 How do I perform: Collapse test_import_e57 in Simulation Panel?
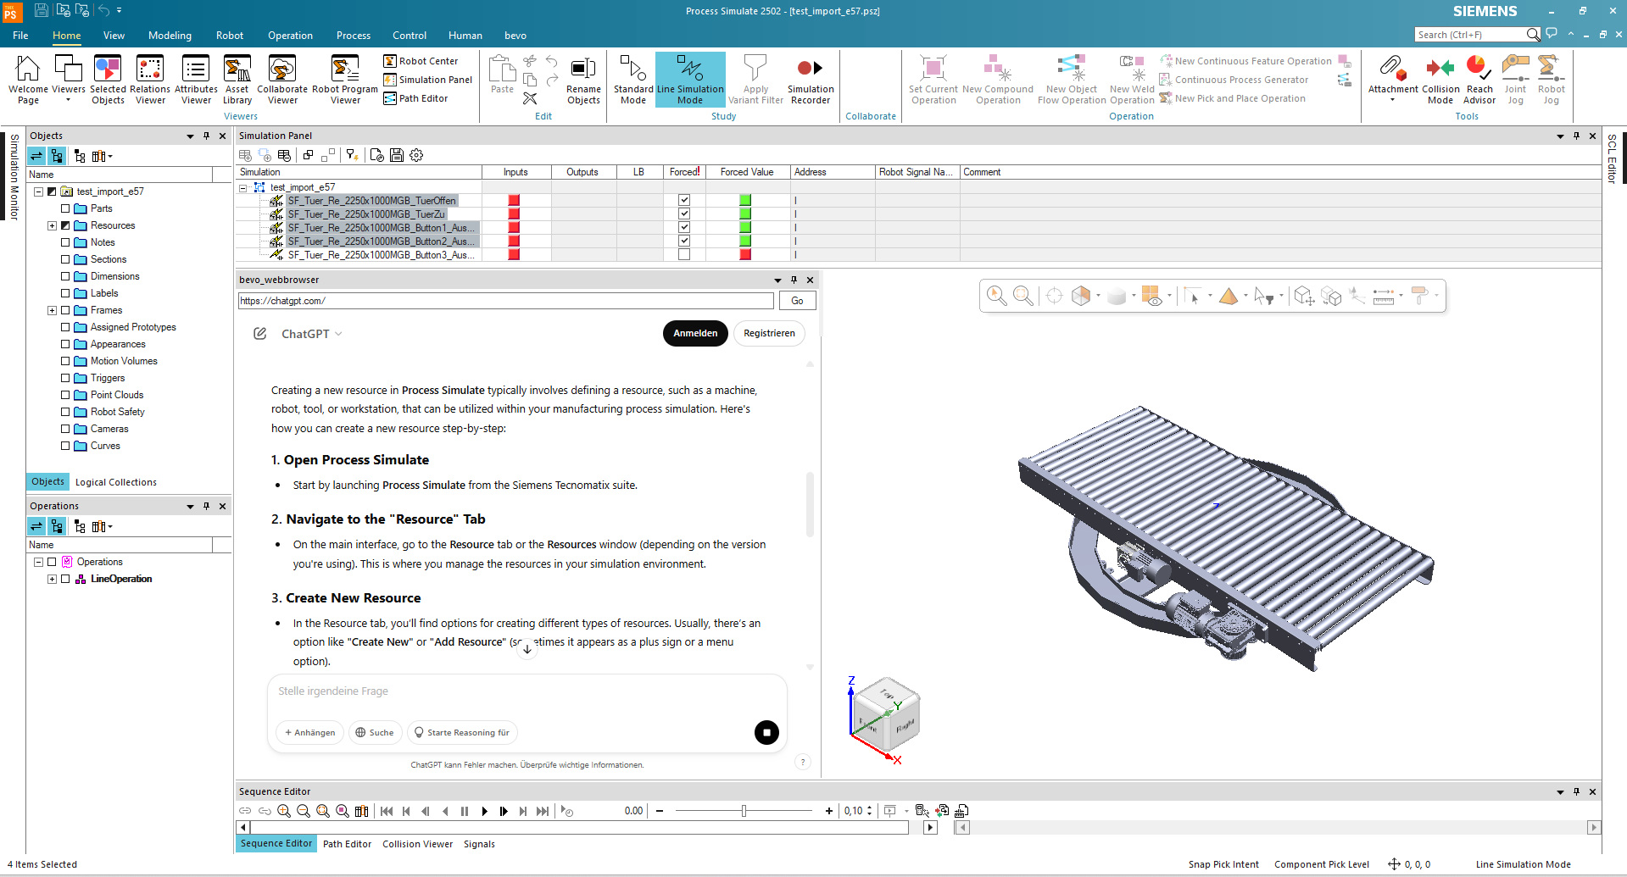[x=243, y=187]
